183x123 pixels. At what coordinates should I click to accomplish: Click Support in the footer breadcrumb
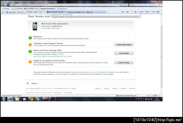[x=34, y=83]
